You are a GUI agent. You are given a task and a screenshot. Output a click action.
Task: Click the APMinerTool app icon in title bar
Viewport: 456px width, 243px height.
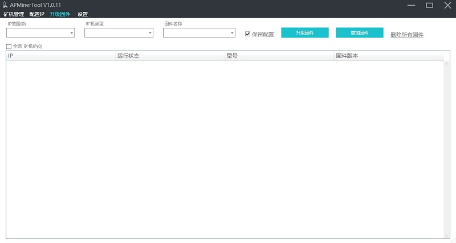[5, 5]
